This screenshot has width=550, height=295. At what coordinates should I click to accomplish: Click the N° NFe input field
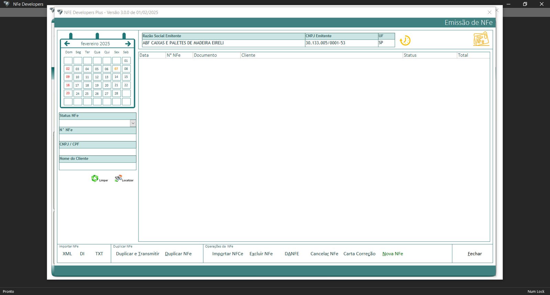(x=97, y=138)
